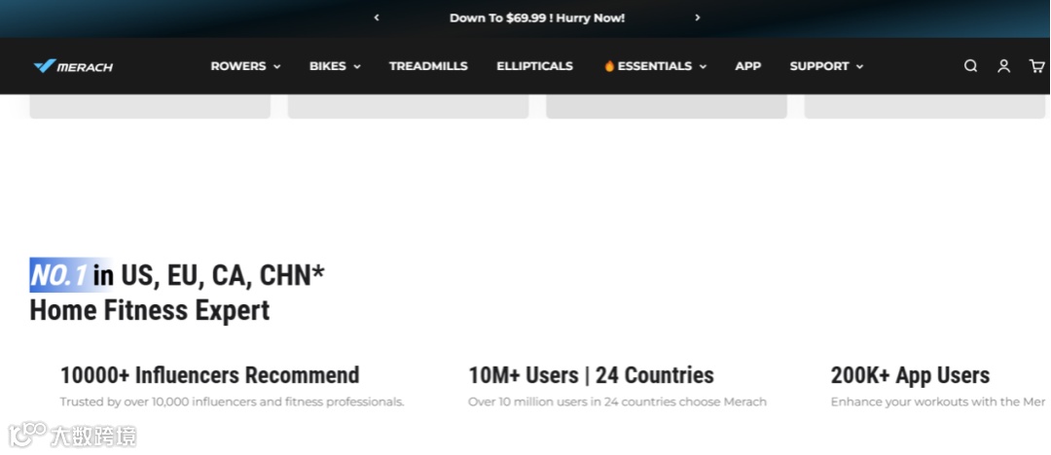Click the Merach logo
This screenshot has width=1051, height=455.
pos(73,66)
